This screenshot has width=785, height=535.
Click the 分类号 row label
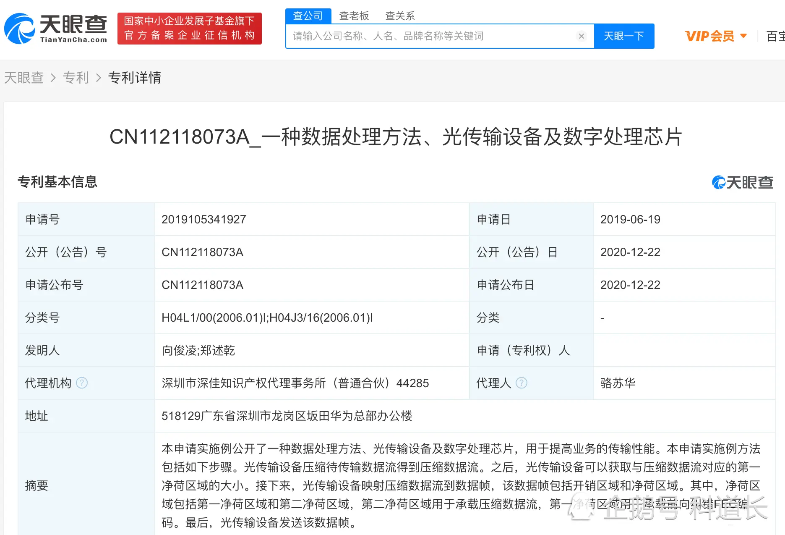(42, 317)
